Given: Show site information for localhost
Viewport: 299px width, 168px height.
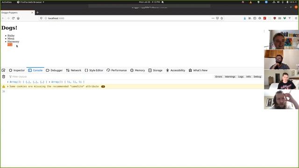Looking at the screenshot, I should tap(46, 18).
